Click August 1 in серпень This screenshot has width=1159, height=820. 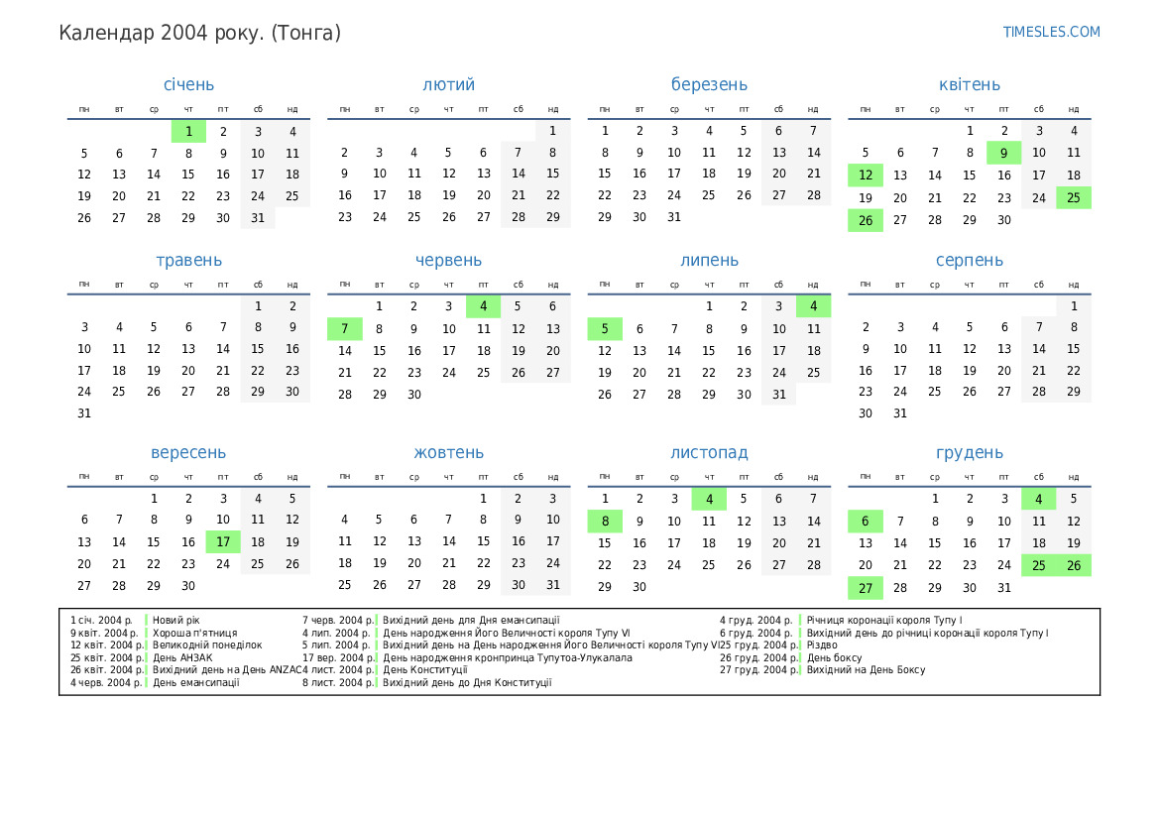point(1074,306)
